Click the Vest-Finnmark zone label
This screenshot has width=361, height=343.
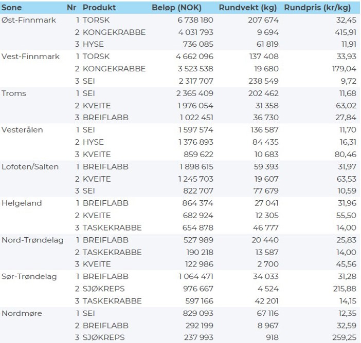(x=30, y=56)
